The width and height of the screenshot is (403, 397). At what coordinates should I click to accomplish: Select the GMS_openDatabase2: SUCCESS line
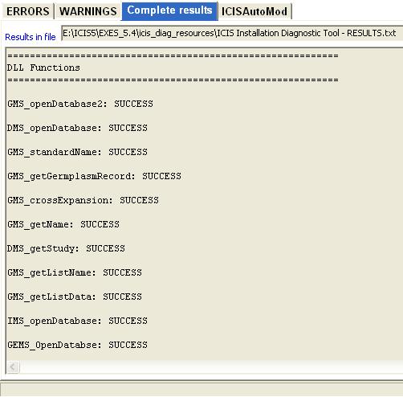80,104
